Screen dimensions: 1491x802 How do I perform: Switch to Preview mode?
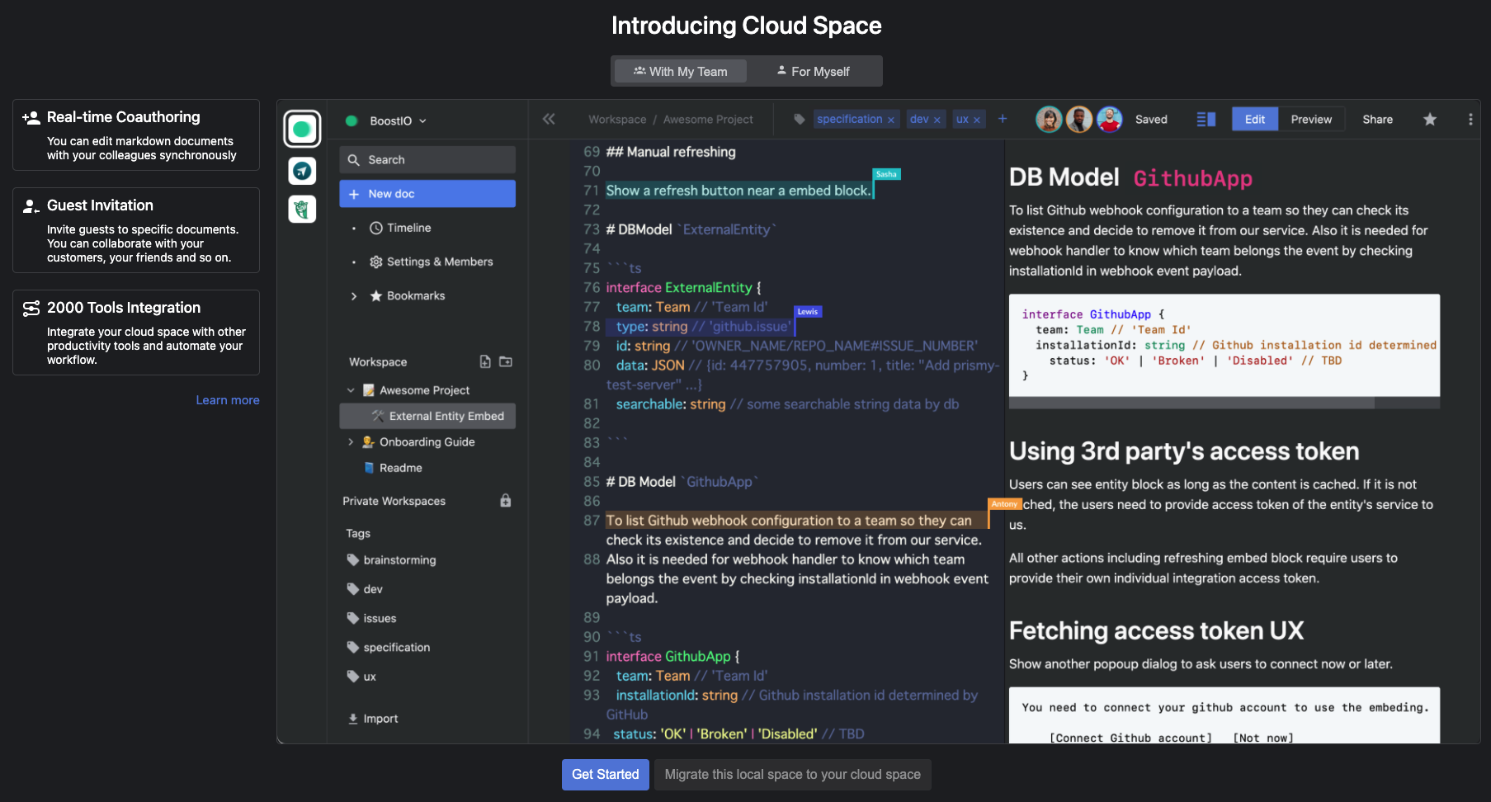1311,120
